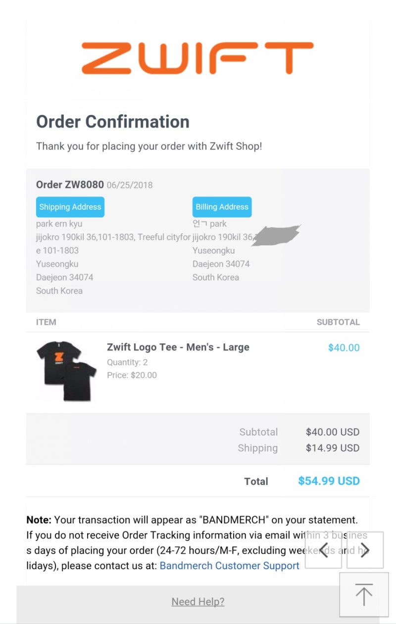
Task: Click the $54.99 USD total amount
Action: (329, 481)
